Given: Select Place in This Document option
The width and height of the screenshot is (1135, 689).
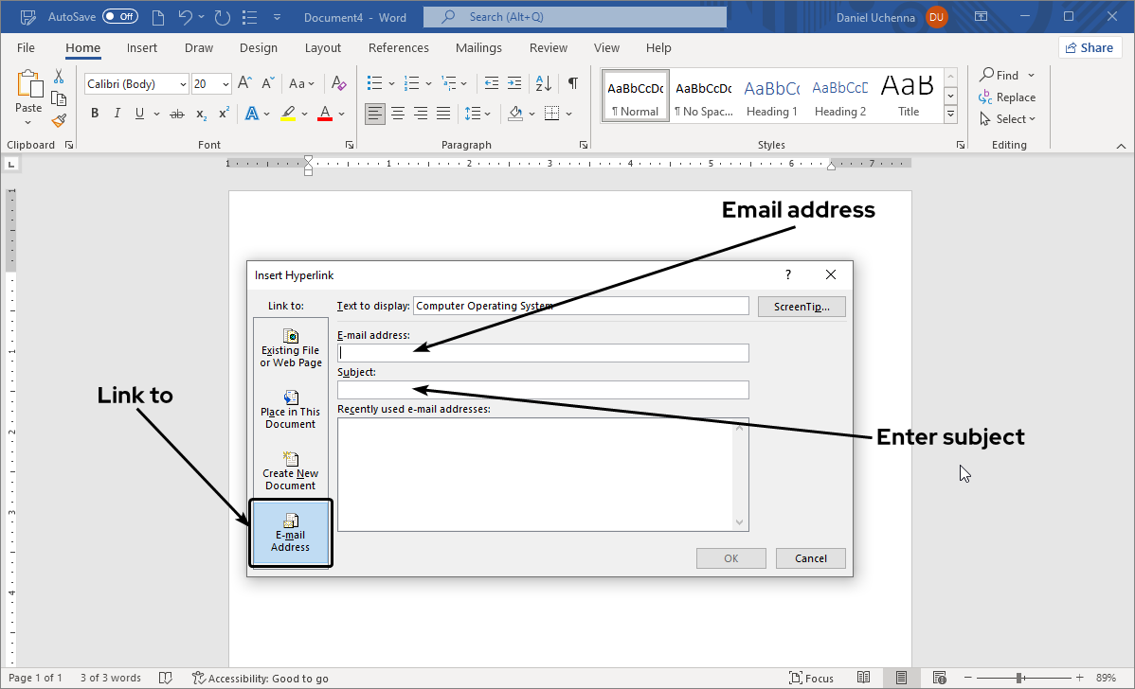Looking at the screenshot, I should (x=290, y=410).
